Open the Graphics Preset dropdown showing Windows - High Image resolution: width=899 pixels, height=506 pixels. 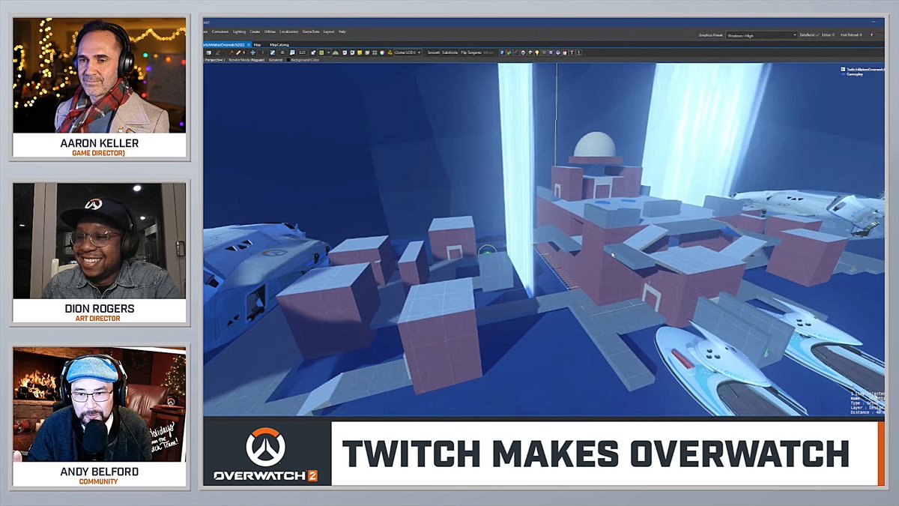(761, 34)
